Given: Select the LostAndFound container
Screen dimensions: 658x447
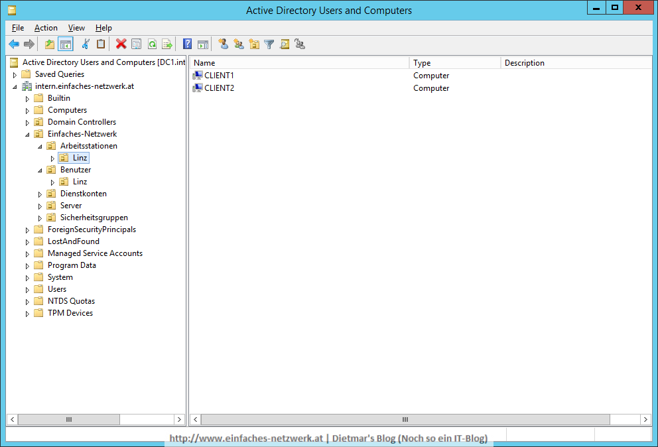Looking at the screenshot, I should coord(74,241).
